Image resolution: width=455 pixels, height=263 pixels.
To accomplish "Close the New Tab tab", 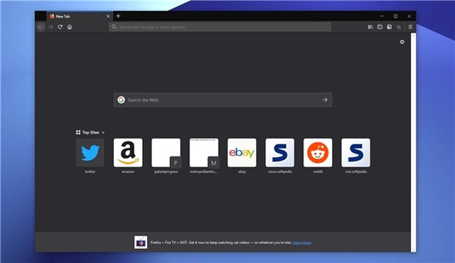I will point(108,16).
